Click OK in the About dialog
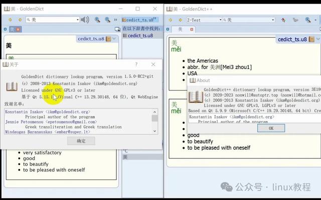This screenshot has width=321, height=200. [271, 128]
